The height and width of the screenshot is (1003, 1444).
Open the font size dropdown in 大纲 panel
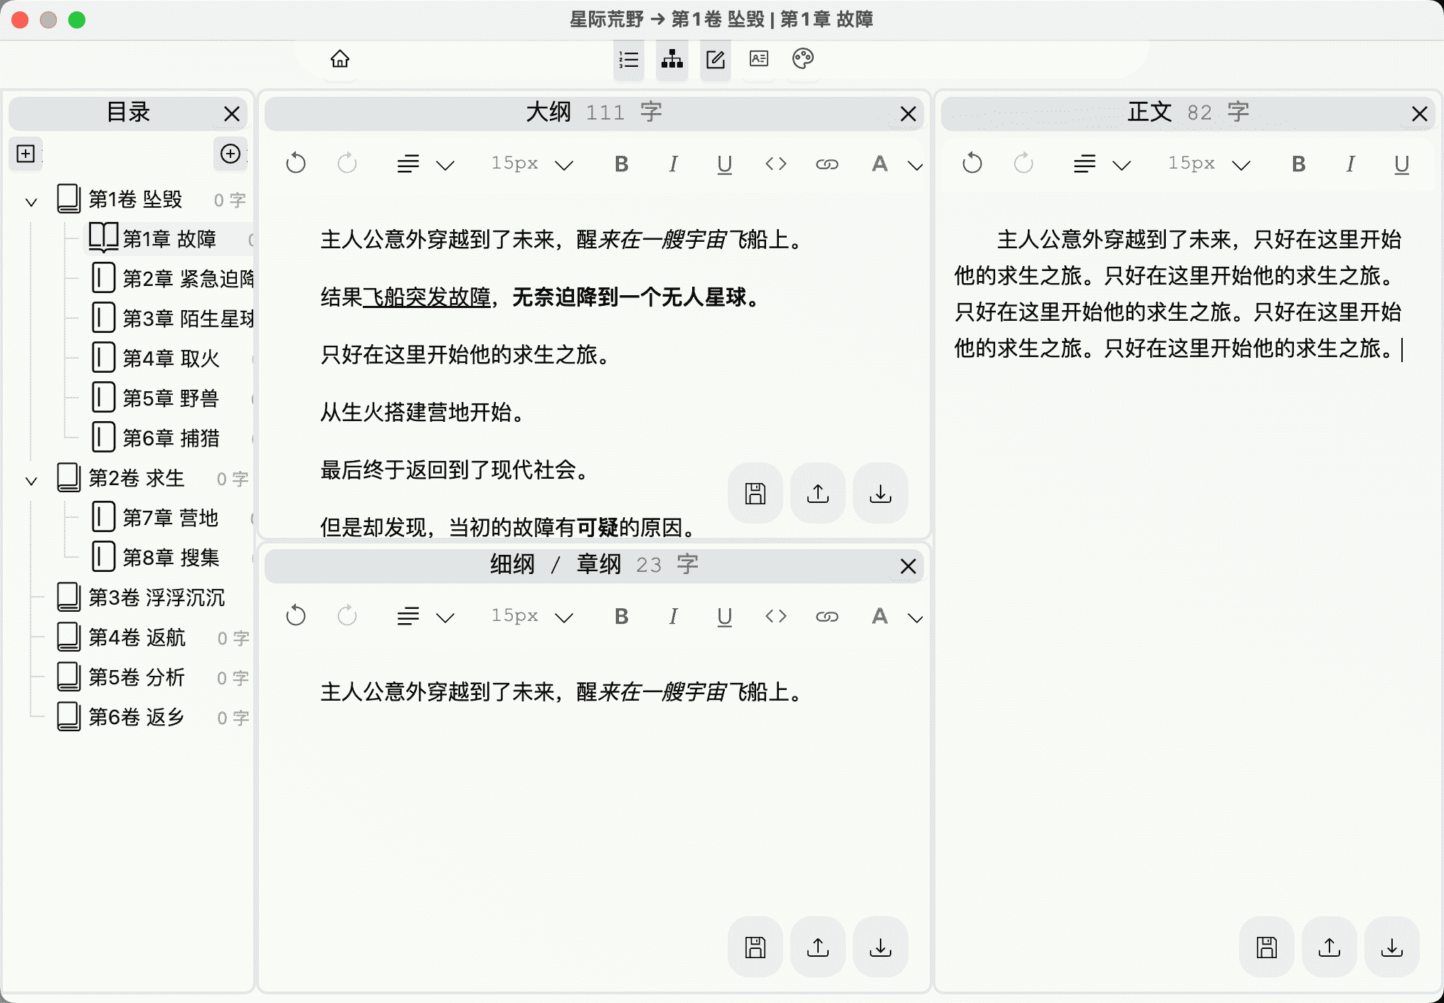coord(531,164)
